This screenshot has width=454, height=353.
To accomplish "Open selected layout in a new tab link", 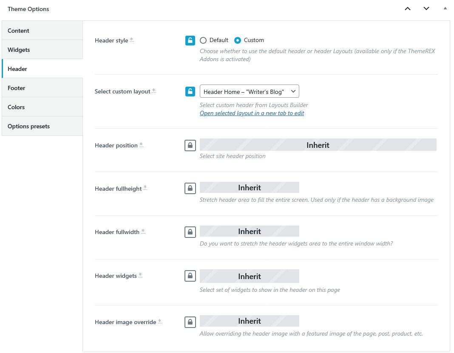I will pos(252,113).
